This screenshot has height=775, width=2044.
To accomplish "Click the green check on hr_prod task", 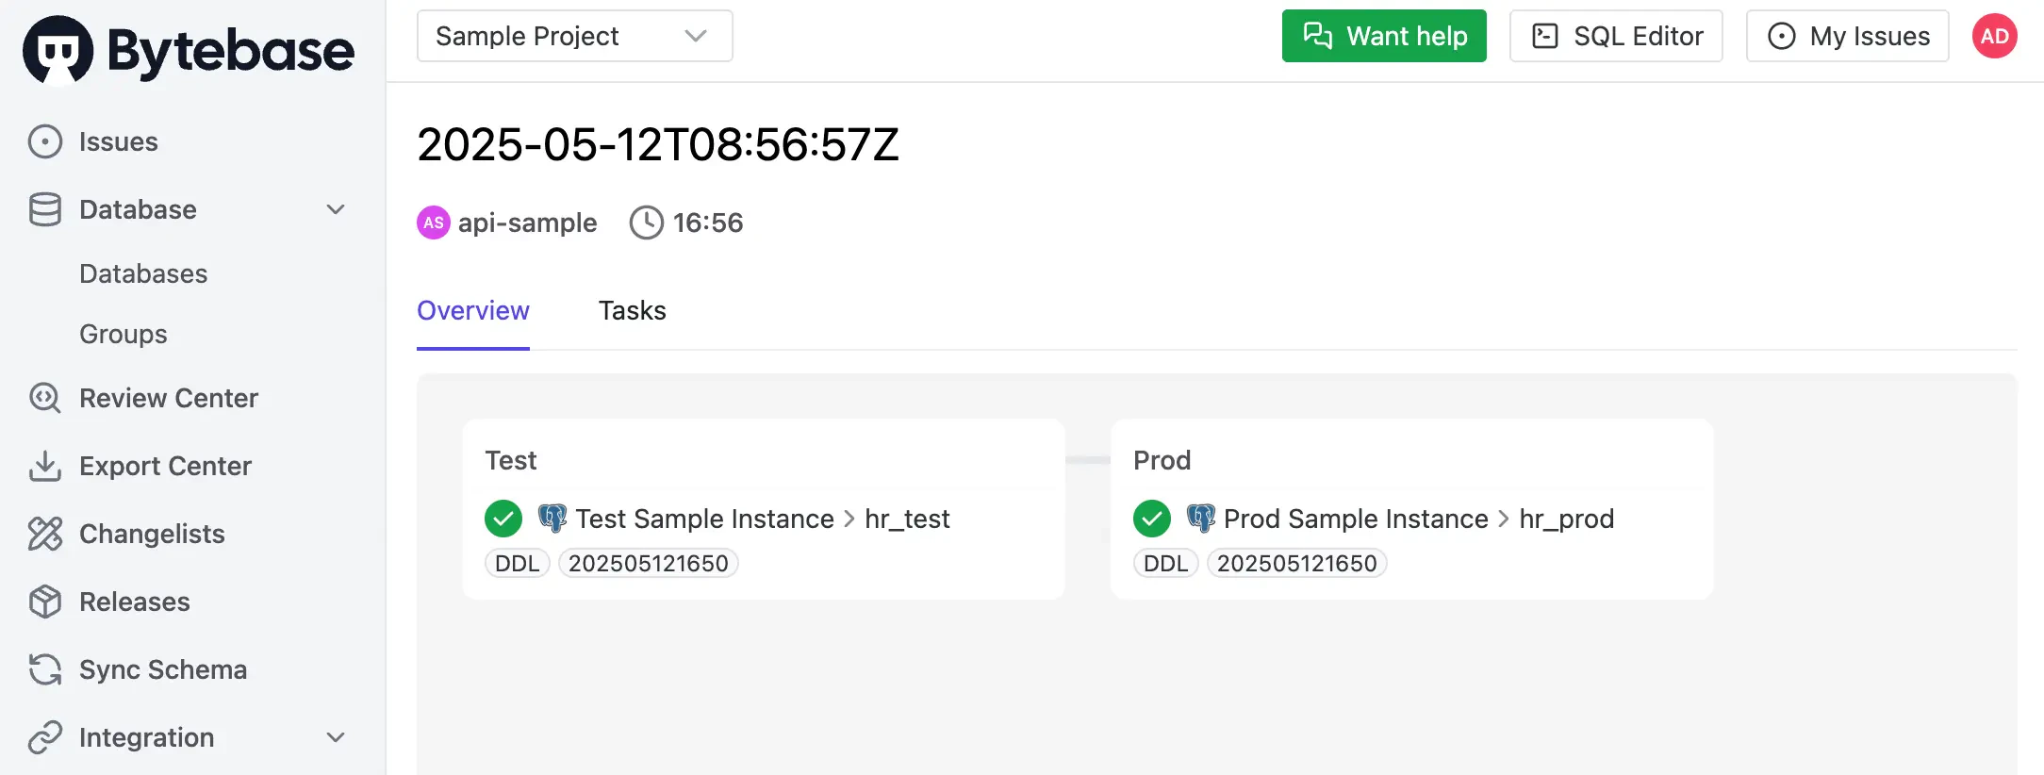I will [1152, 519].
